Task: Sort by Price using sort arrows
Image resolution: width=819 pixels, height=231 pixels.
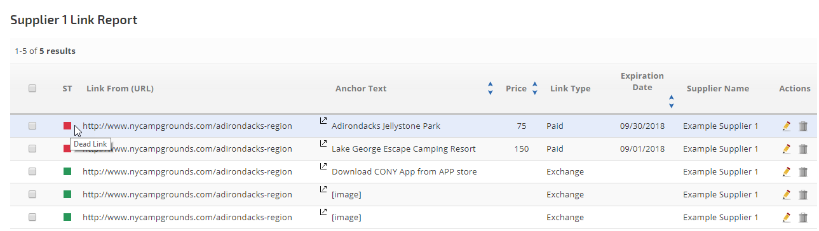Action: (x=534, y=89)
